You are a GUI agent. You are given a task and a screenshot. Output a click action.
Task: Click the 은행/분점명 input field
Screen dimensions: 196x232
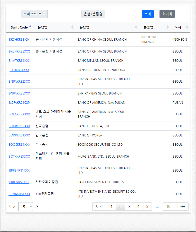[120, 14]
